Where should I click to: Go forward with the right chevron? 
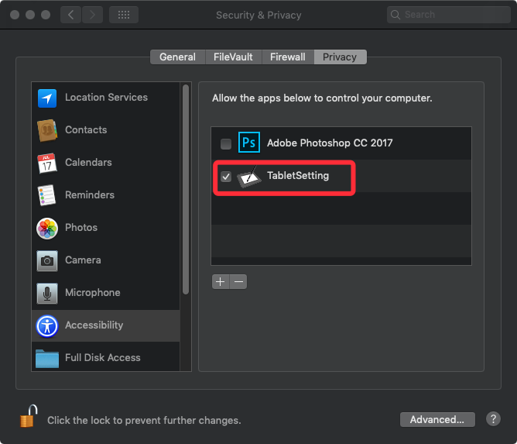tap(92, 15)
